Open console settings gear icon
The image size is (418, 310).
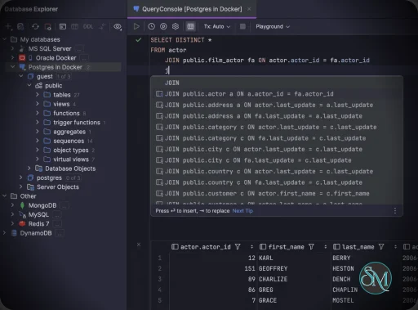point(176,26)
